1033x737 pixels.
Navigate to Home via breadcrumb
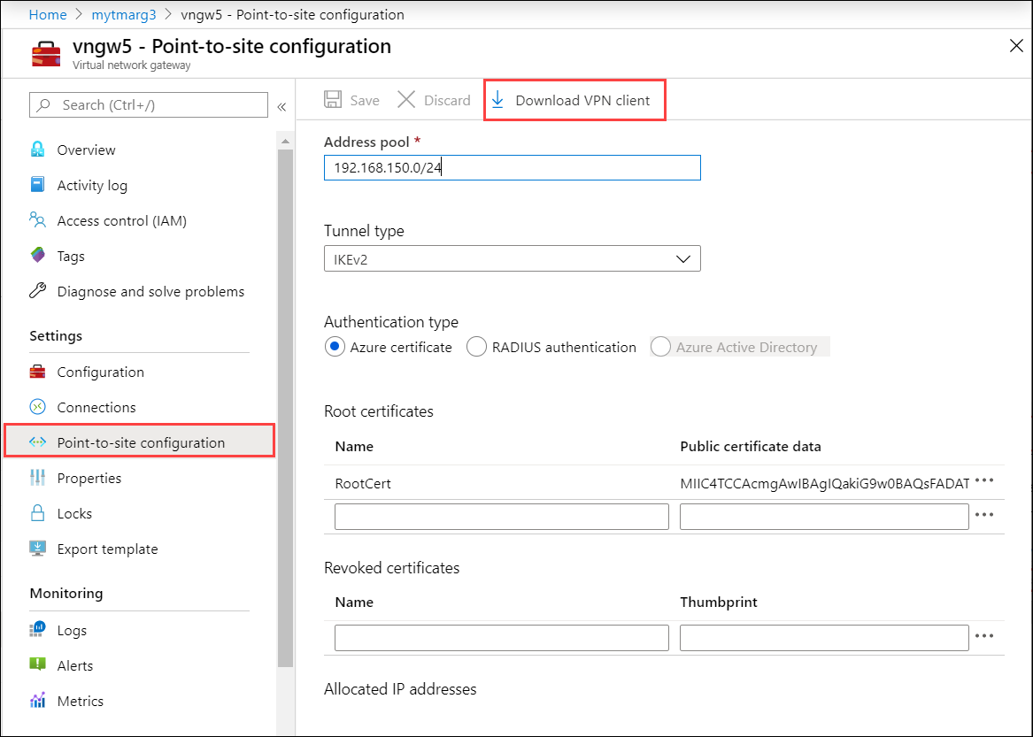coord(48,14)
